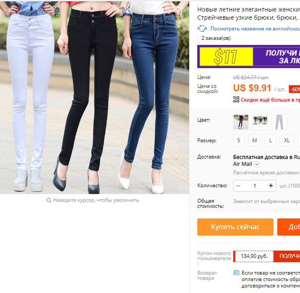Select size XL
The image size is (300, 293).
click(x=287, y=140)
